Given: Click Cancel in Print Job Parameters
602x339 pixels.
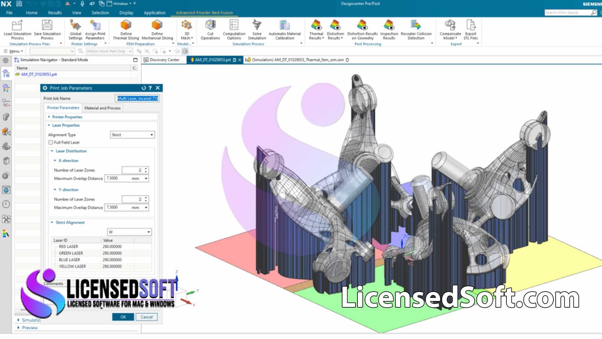Looking at the screenshot, I should [x=147, y=317].
